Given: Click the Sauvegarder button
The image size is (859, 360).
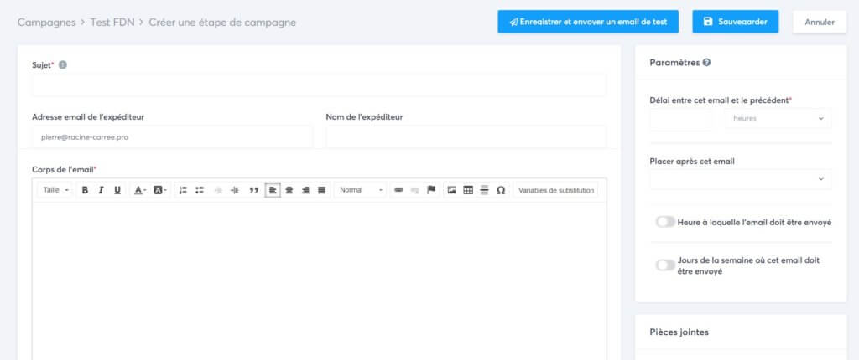Looking at the screenshot, I should tap(735, 22).
